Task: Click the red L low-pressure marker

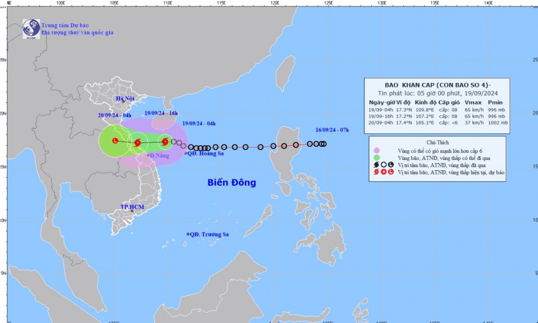Action: [115, 141]
